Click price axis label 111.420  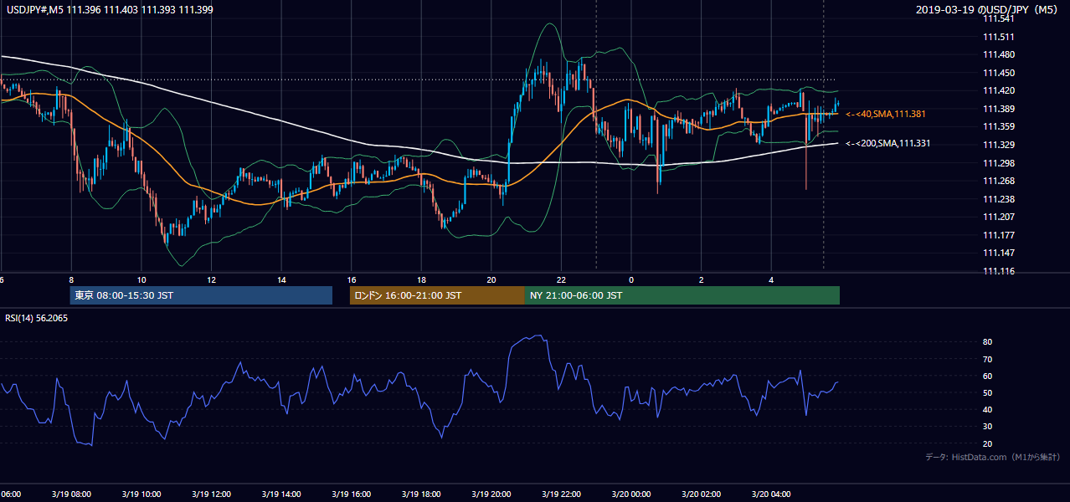pyautogui.click(x=999, y=91)
